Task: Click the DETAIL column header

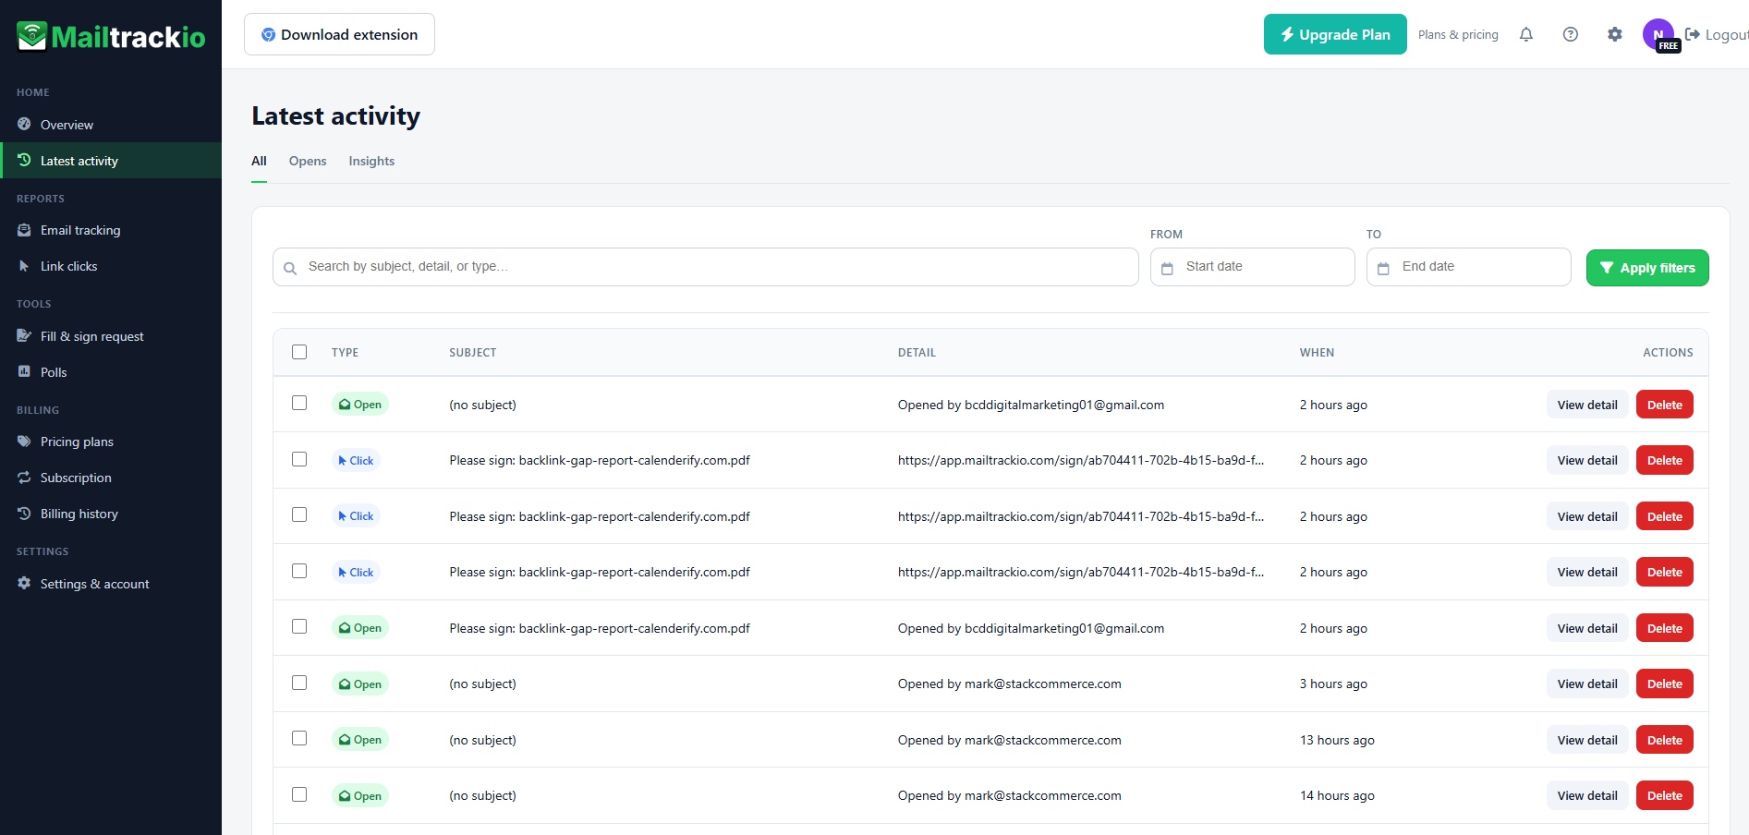Action: pyautogui.click(x=917, y=353)
